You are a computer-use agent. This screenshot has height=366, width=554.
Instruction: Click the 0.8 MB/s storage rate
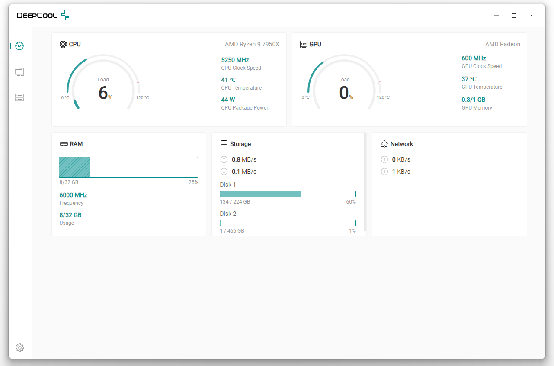pos(244,159)
